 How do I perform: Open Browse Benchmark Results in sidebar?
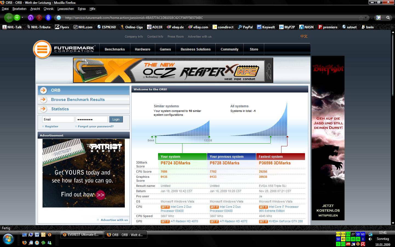[x=84, y=100]
